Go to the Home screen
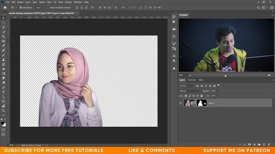Viewport: 275px width, 154px height. click(5, 8)
